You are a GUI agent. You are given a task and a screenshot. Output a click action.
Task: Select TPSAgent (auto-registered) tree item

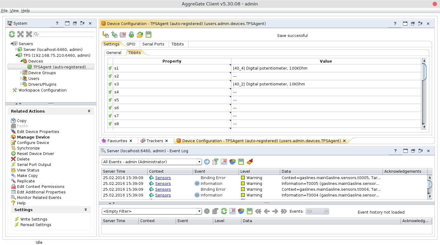click(60, 67)
